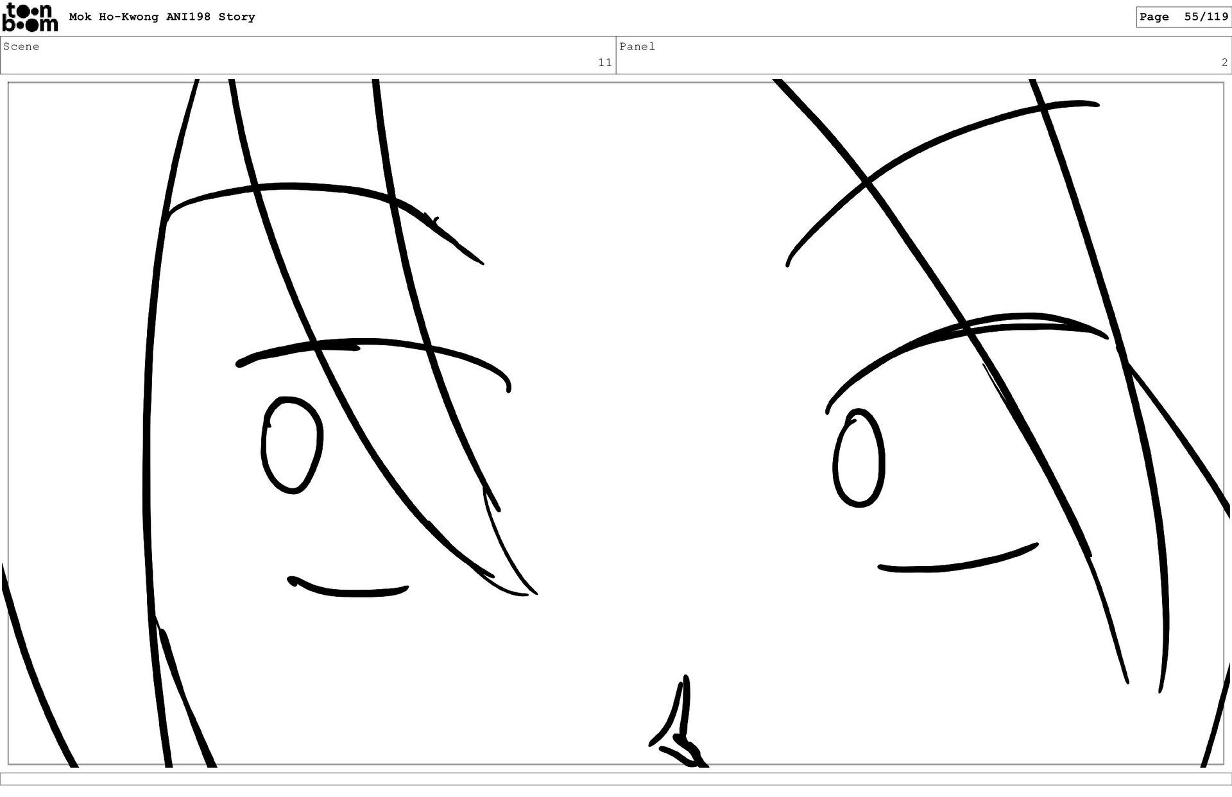The width and height of the screenshot is (1232, 797).
Task: Select the Panel label field
Action: point(637,47)
